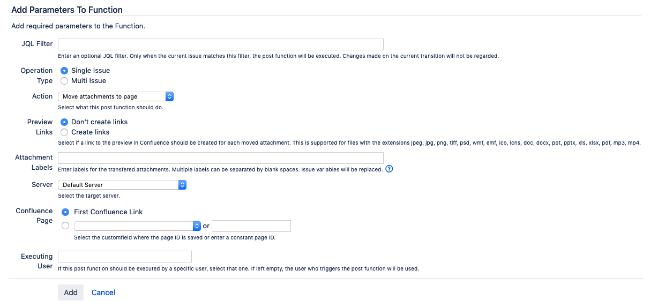Click the Create links label text
The image size is (650, 308).
[90, 132]
